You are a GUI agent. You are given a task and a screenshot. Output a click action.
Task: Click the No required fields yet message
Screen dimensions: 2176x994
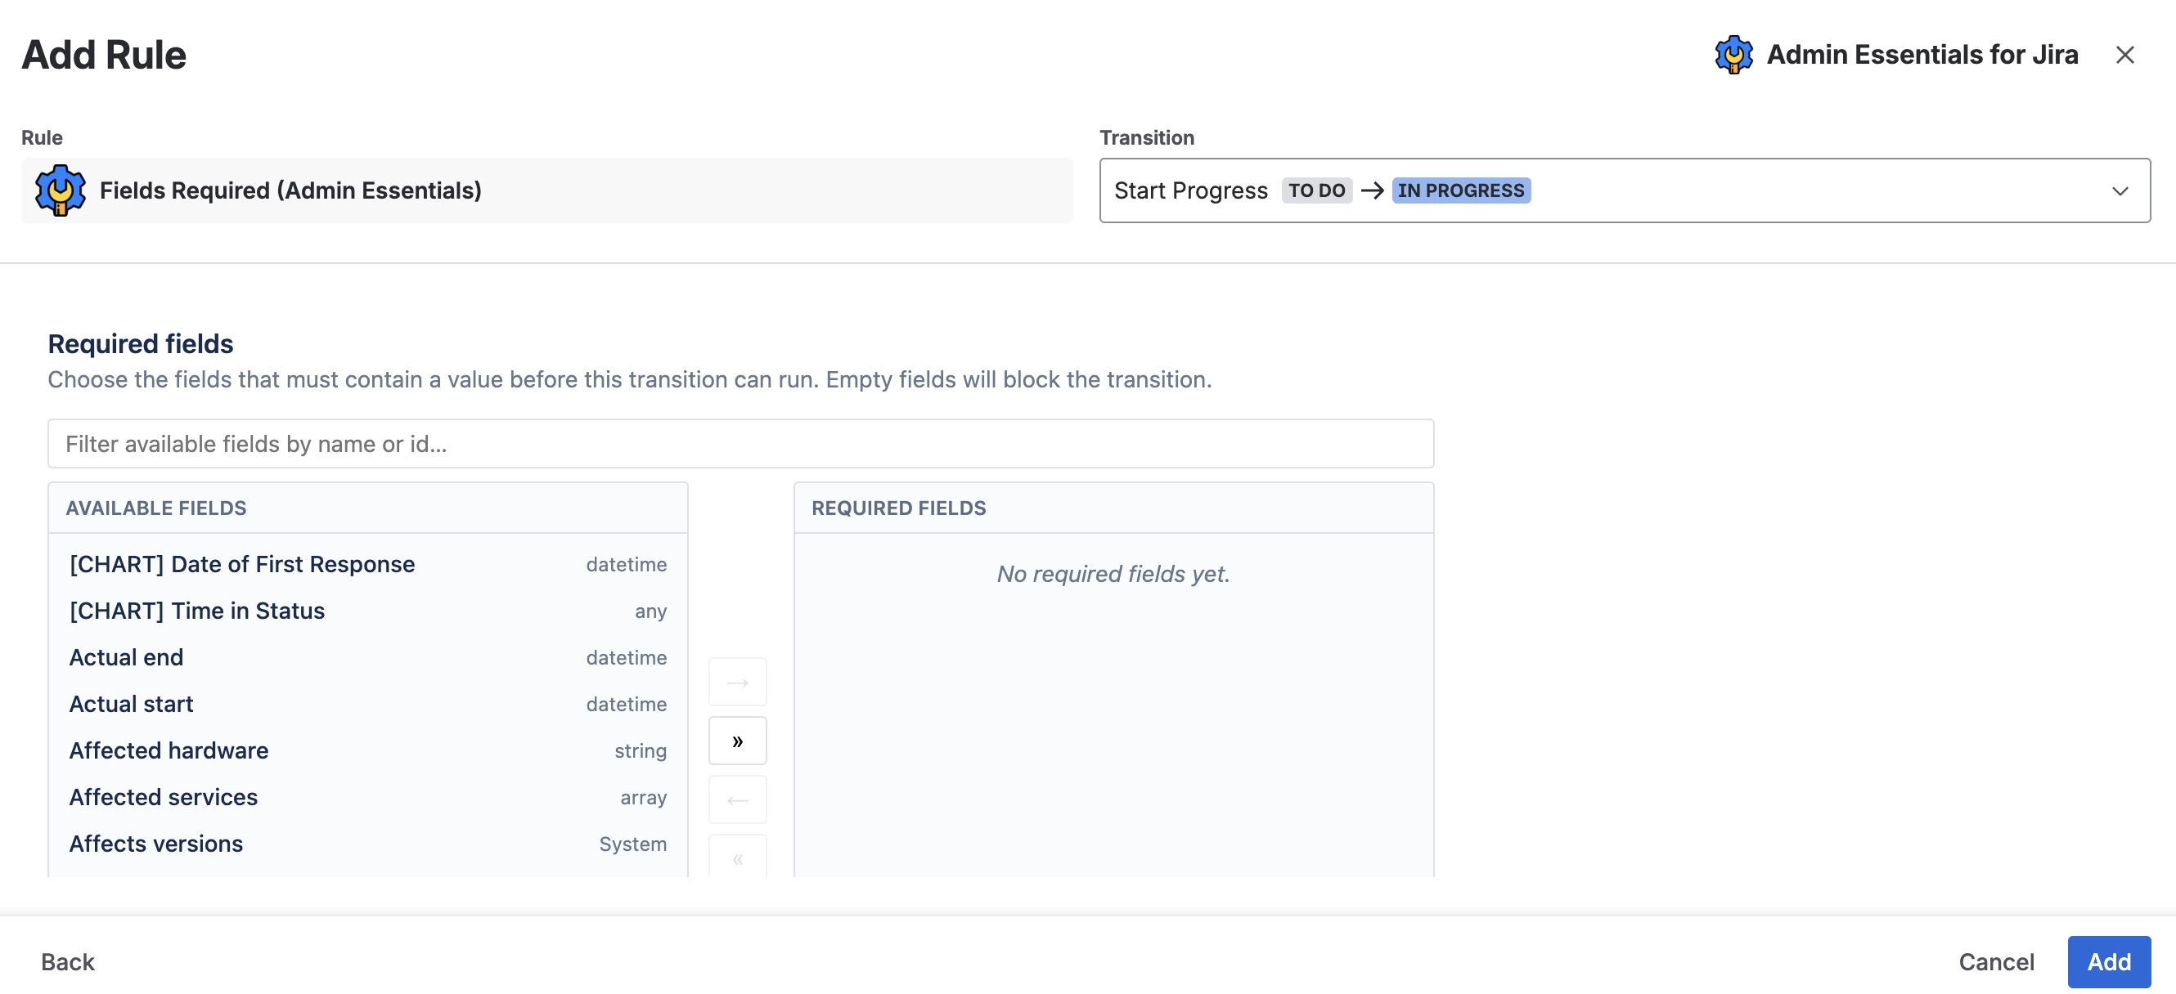click(x=1113, y=574)
